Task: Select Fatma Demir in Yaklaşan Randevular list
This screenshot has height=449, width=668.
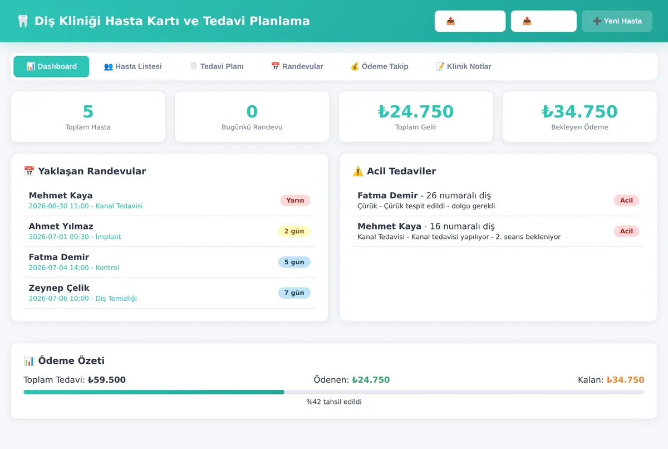Action: pyautogui.click(x=59, y=257)
